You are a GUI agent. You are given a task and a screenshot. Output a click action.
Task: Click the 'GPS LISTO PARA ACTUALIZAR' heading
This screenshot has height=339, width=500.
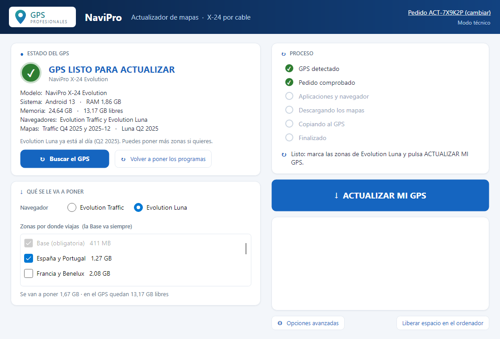tap(112, 70)
